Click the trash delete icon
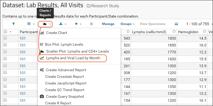 [x=91, y=24]
